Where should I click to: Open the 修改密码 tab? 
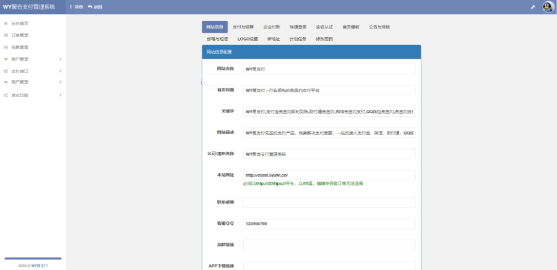point(324,39)
